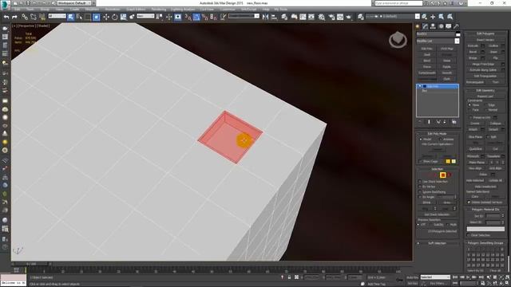Image resolution: width=511 pixels, height=287 pixels.
Task: Switch to the Motion command panel tab
Action: point(441,26)
